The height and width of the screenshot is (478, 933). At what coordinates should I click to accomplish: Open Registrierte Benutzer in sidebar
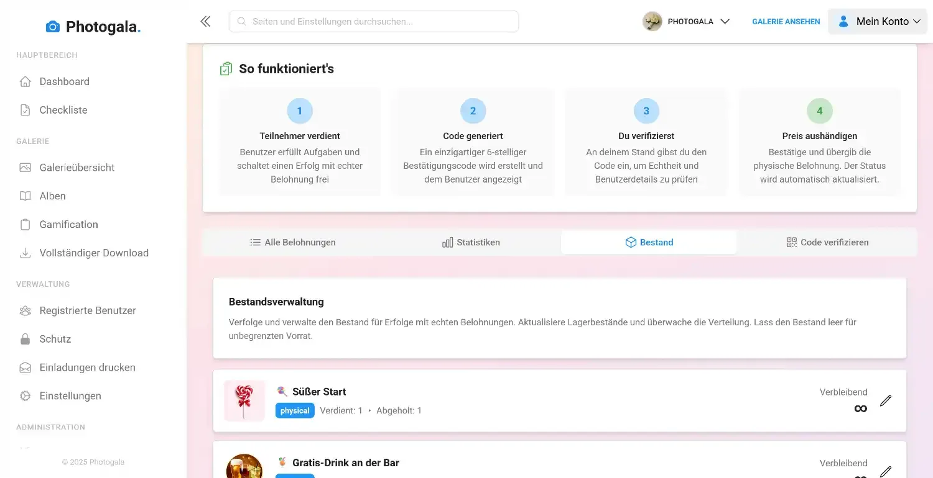[x=87, y=311]
